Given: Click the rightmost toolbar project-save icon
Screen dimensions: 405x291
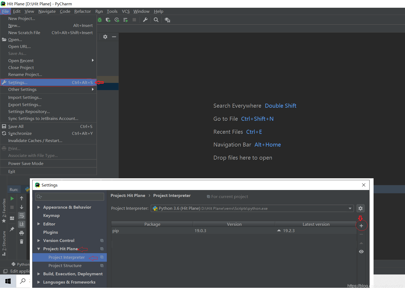Looking at the screenshot, I should point(167,20).
